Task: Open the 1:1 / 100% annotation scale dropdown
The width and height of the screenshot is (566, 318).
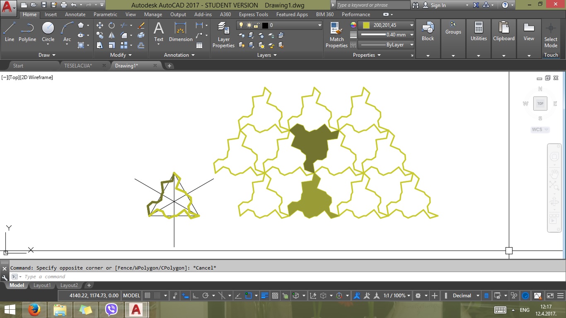Action: (397, 296)
